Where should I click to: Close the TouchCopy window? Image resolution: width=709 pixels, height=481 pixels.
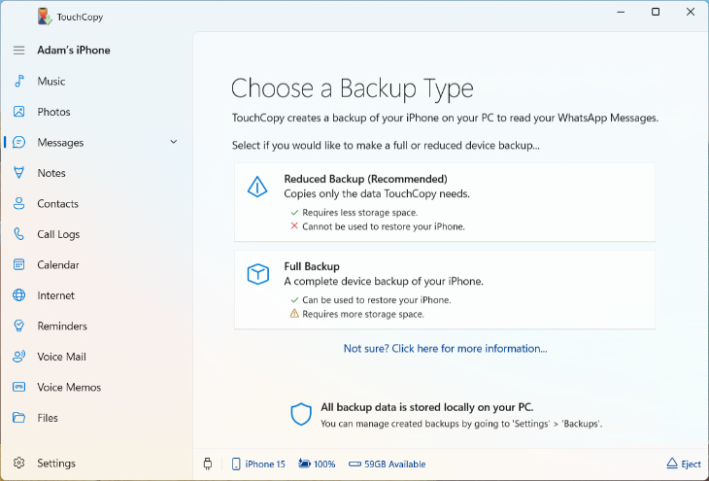[691, 13]
